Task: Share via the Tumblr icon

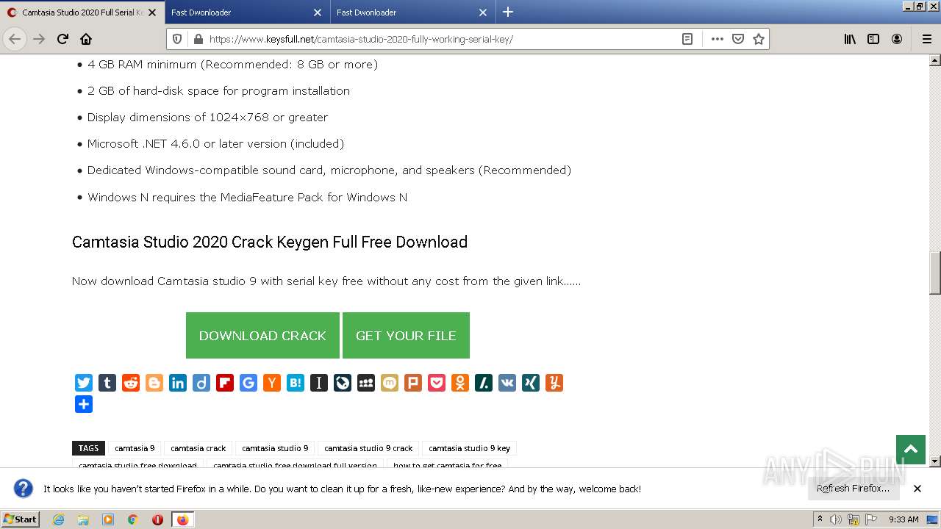Action: click(107, 383)
